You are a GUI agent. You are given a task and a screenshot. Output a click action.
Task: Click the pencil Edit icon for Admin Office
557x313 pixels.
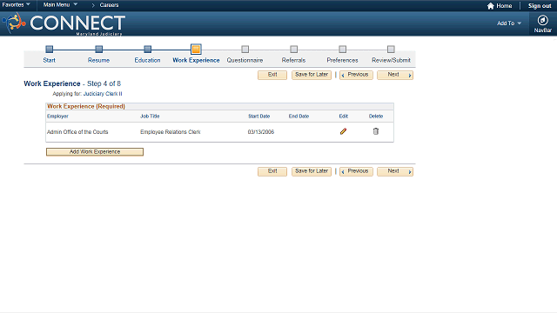coord(343,131)
